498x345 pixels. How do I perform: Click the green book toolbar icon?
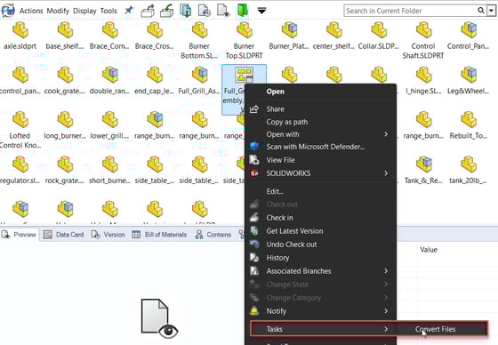tap(243, 10)
